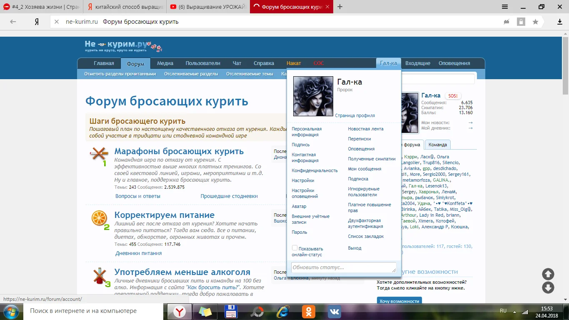The height and width of the screenshot is (320, 569).
Task: Go back with browser back arrow
Action: [x=13, y=22]
